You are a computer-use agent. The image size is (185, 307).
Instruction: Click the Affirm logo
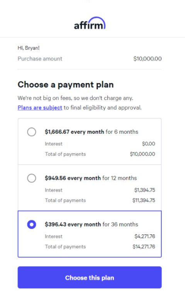tap(90, 23)
